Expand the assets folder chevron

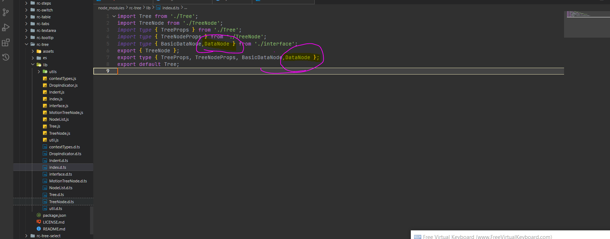tap(33, 51)
